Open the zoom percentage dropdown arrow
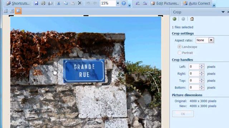This screenshot has height=128, width=229. 118,3
